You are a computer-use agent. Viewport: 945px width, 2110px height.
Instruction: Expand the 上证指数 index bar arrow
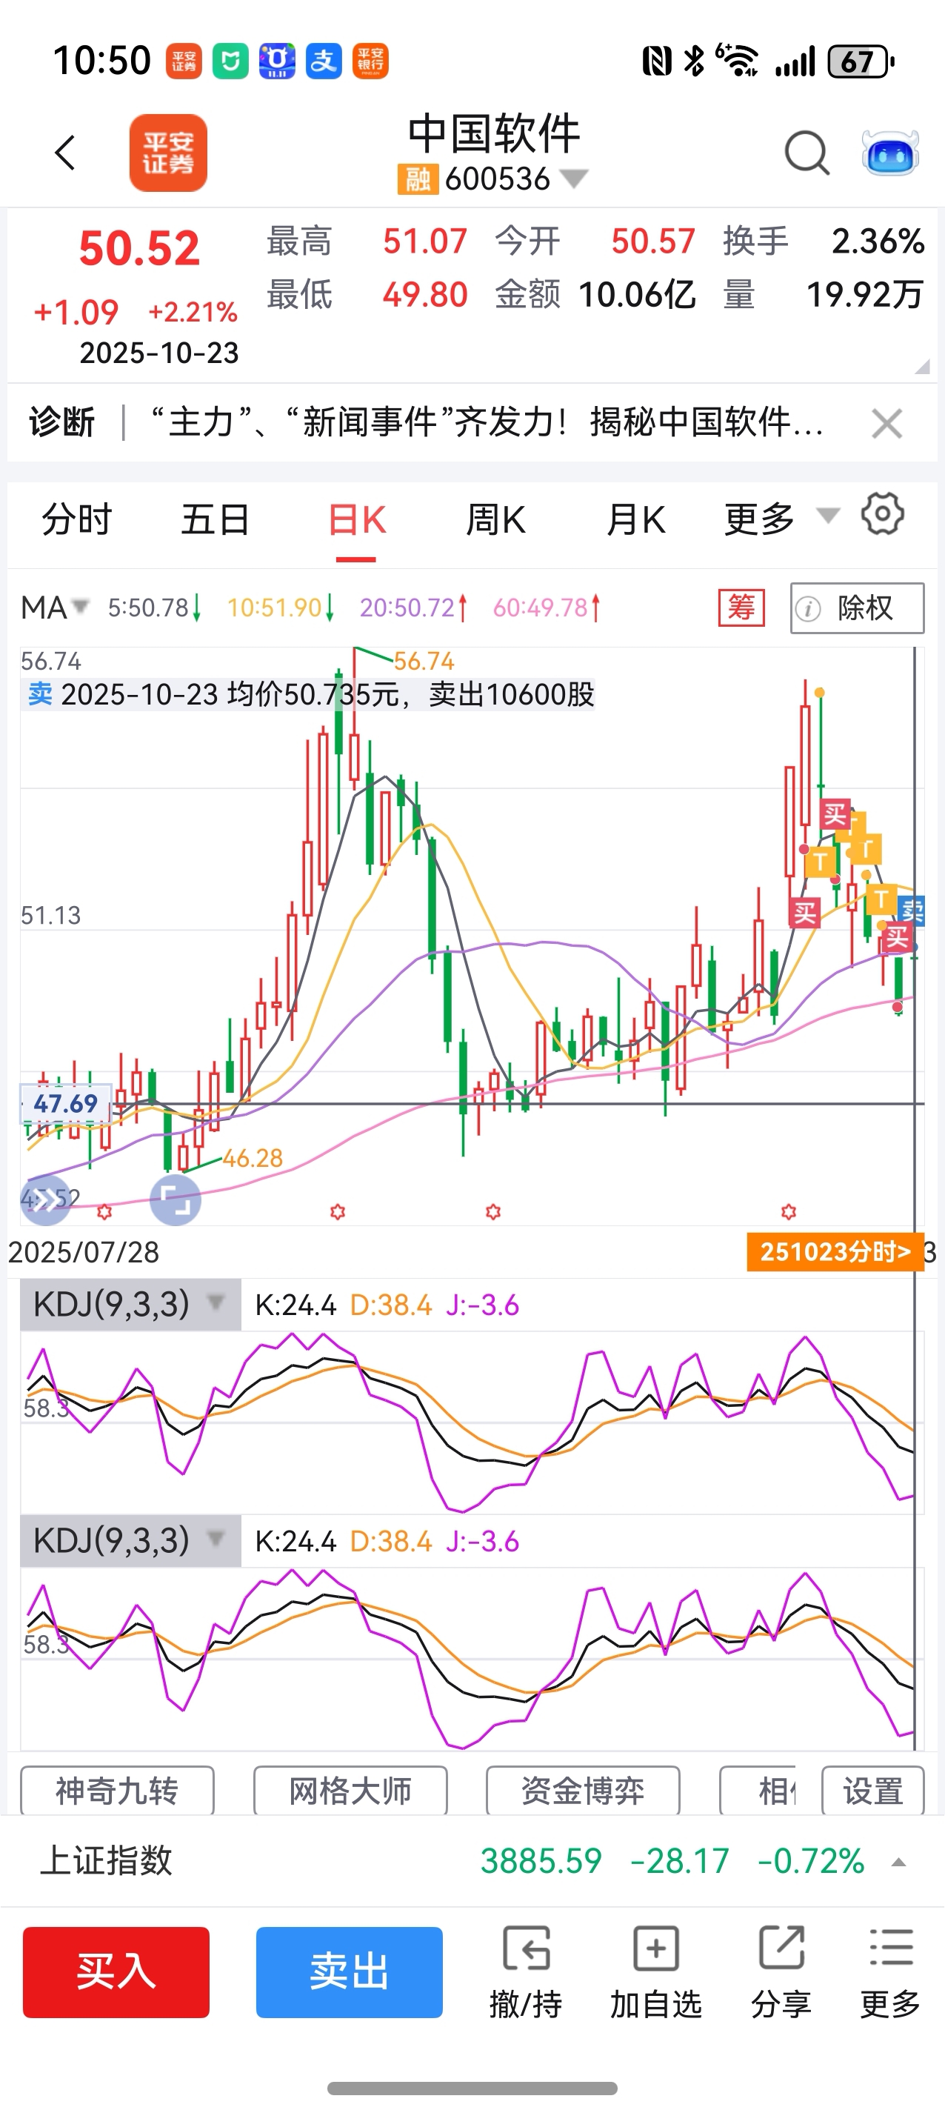tap(898, 1862)
